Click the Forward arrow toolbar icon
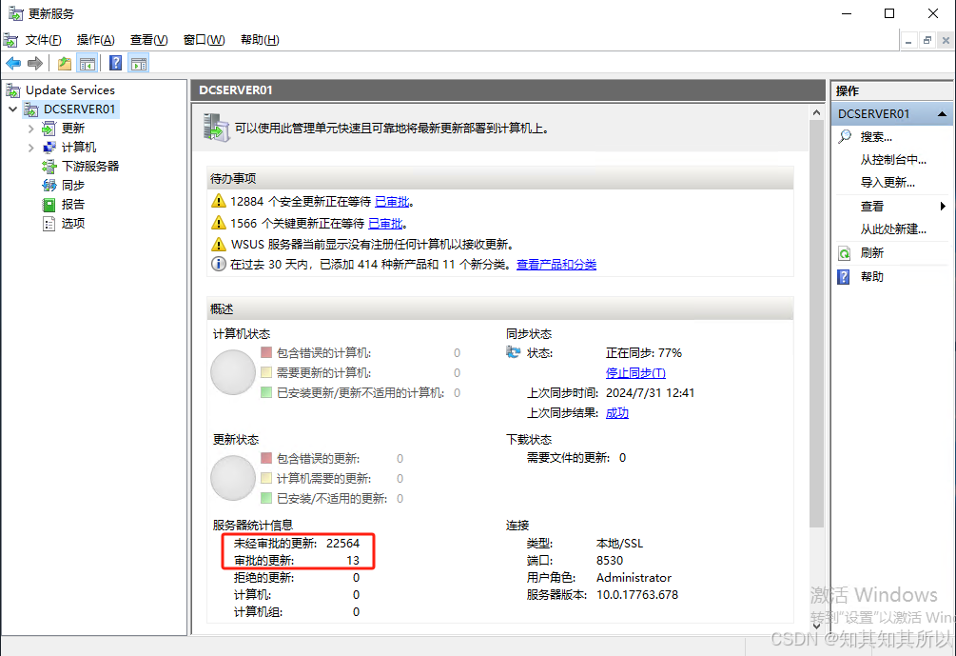The width and height of the screenshot is (956, 656). pos(35,64)
